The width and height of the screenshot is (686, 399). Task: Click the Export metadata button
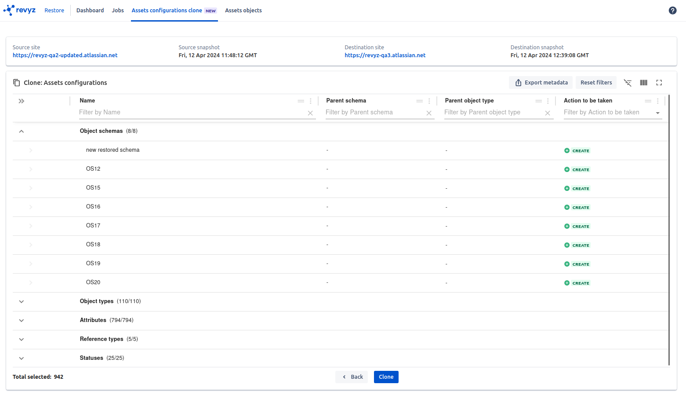click(541, 83)
